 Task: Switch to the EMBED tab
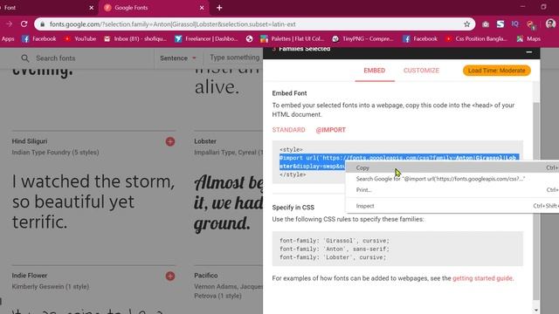[375, 71]
